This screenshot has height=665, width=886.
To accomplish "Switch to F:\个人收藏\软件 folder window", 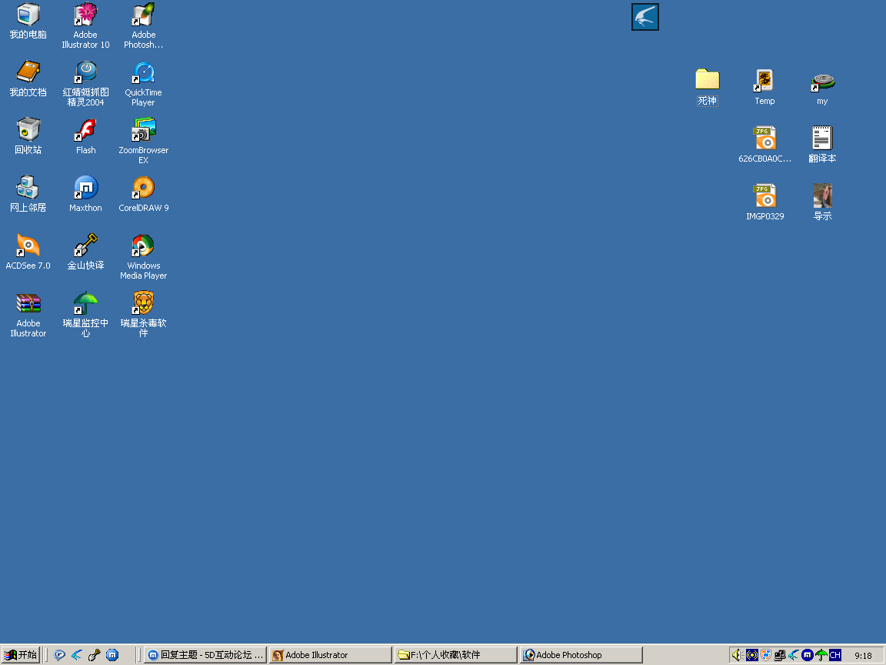I will coord(456,655).
